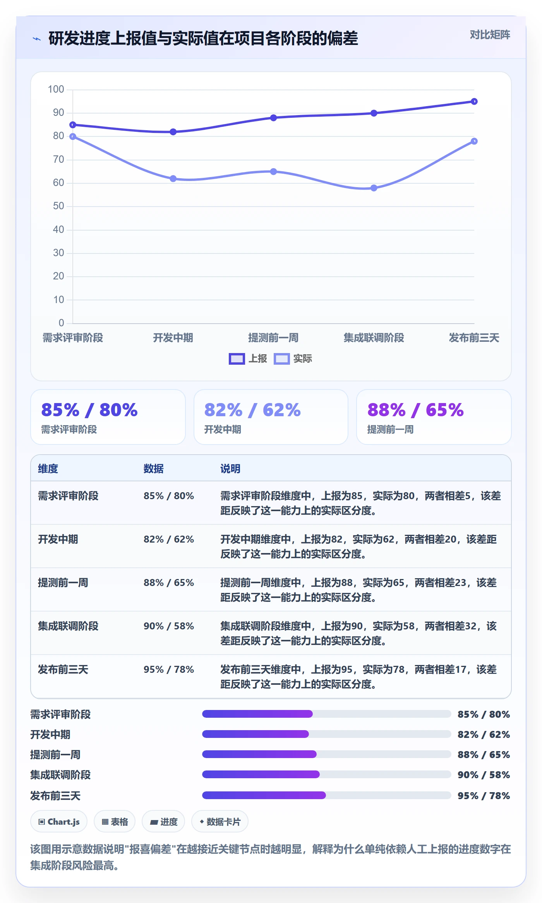Screen dimensions: 542x903
Task: Open the 88% / 65% 提测前一周 card
Action: (434, 417)
